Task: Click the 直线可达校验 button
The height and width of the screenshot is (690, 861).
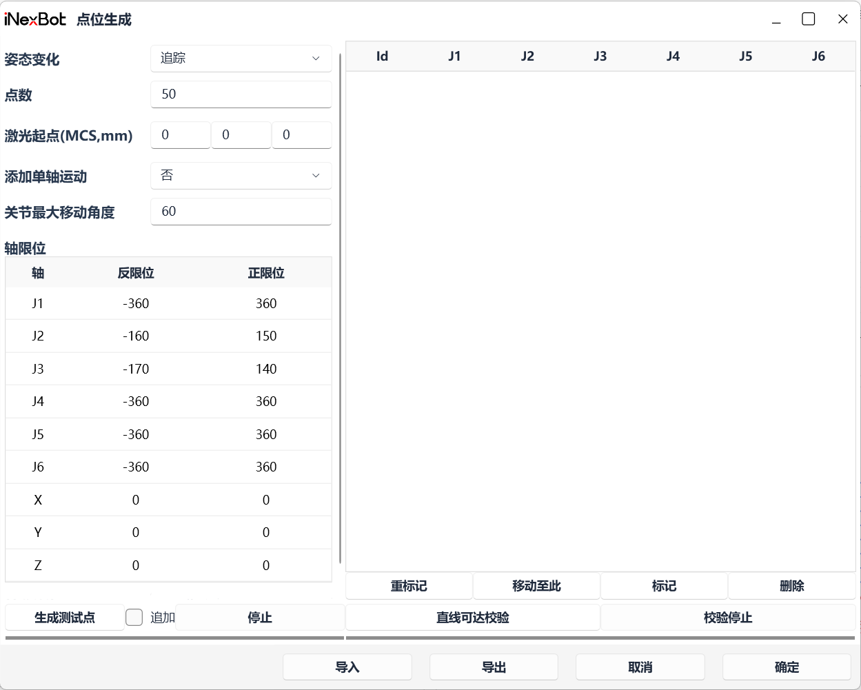Action: pos(472,618)
